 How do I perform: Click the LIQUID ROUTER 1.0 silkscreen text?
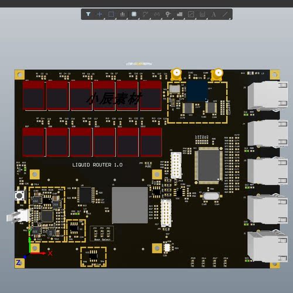pyautogui.click(x=97, y=165)
